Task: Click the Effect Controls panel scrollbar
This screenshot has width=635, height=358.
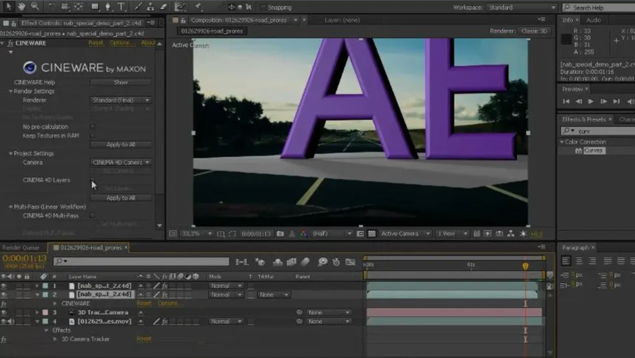Action: [x=160, y=119]
